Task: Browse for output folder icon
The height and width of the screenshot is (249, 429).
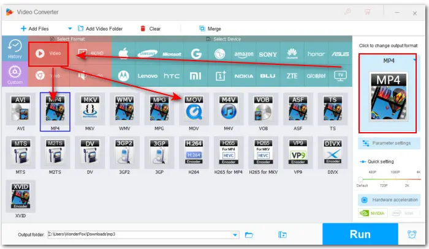Action: pyautogui.click(x=249, y=235)
